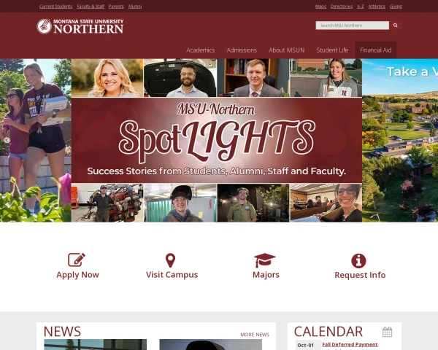Expand the Student Life menu

(332, 50)
